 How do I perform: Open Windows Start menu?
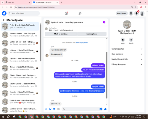pos(3,117)
